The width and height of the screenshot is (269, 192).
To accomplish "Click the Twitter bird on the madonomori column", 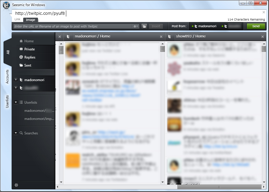I will coord(68,36).
